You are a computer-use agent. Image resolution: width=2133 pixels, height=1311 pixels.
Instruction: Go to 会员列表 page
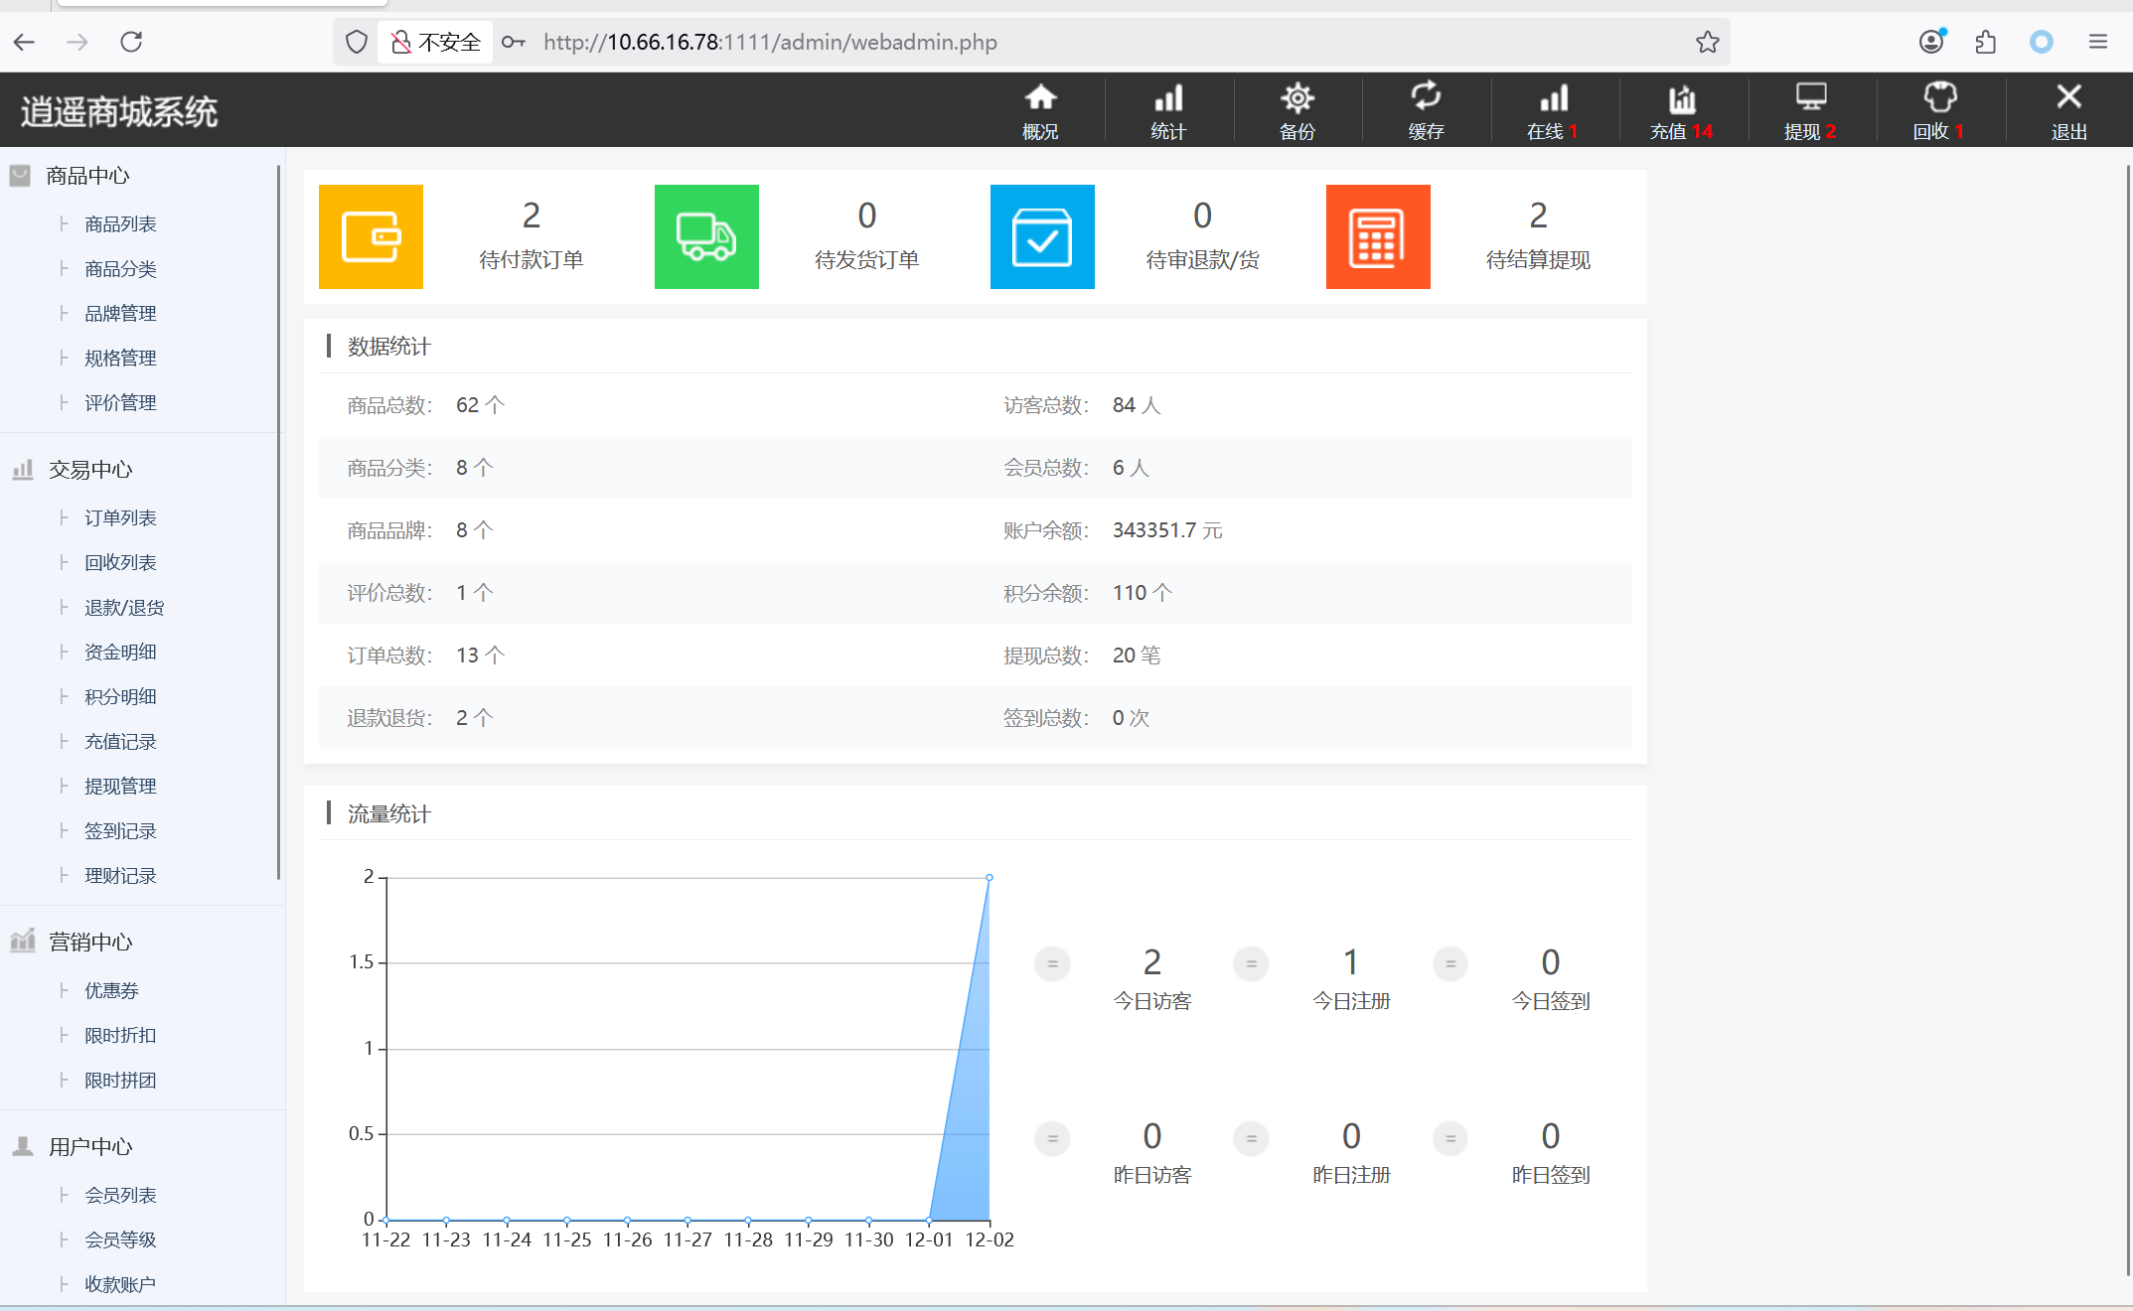(x=120, y=1196)
